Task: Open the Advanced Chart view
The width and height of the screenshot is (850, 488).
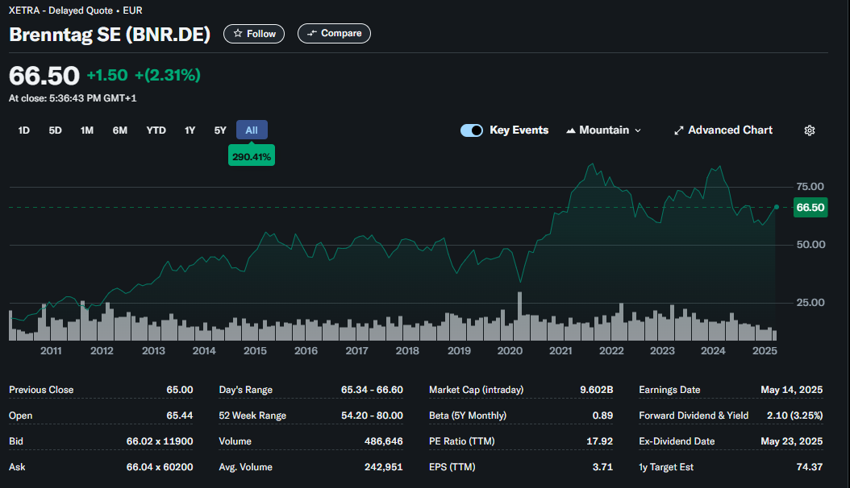Action: click(723, 130)
